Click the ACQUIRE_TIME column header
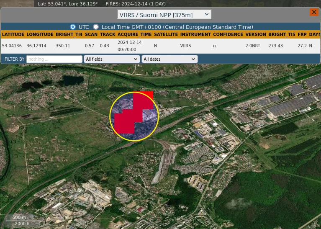This screenshot has height=229, width=321. pos(134,35)
